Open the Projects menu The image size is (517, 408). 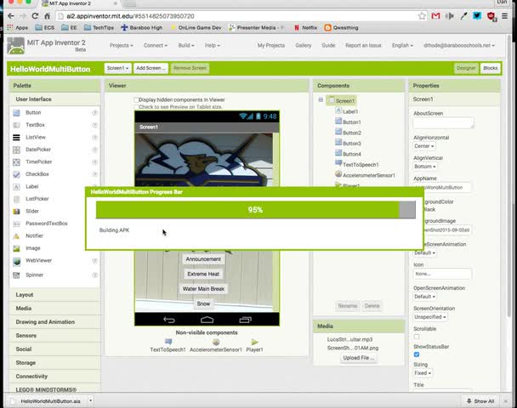coord(122,46)
